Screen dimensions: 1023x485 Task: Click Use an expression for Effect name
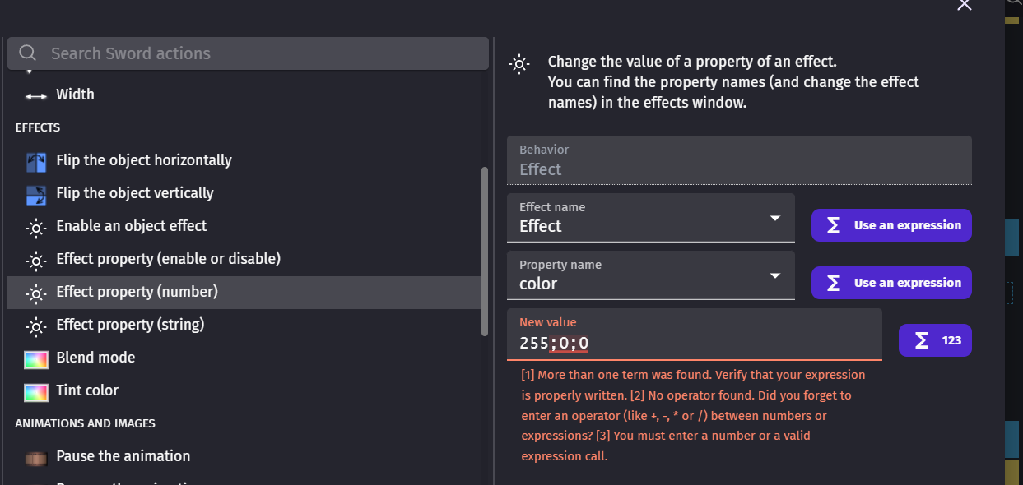click(x=891, y=224)
